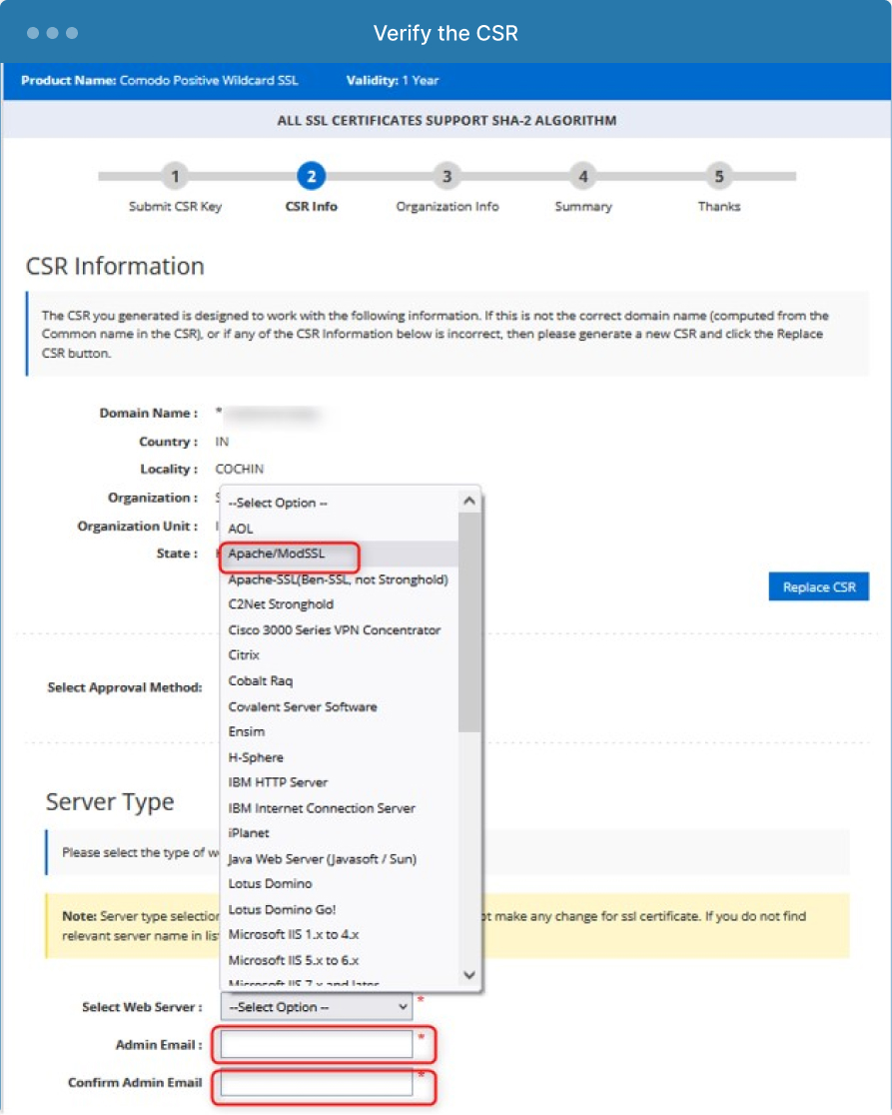This screenshot has width=892, height=1115.
Task: Select Microsoft IIS 5.x to 6.x
Action: coord(341,960)
